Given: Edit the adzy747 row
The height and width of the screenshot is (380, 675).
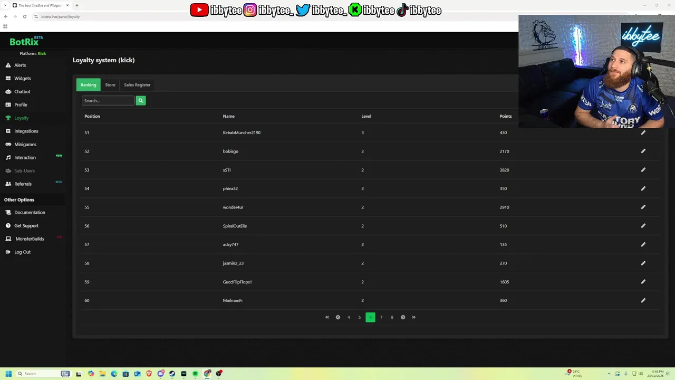Looking at the screenshot, I should [x=643, y=244].
